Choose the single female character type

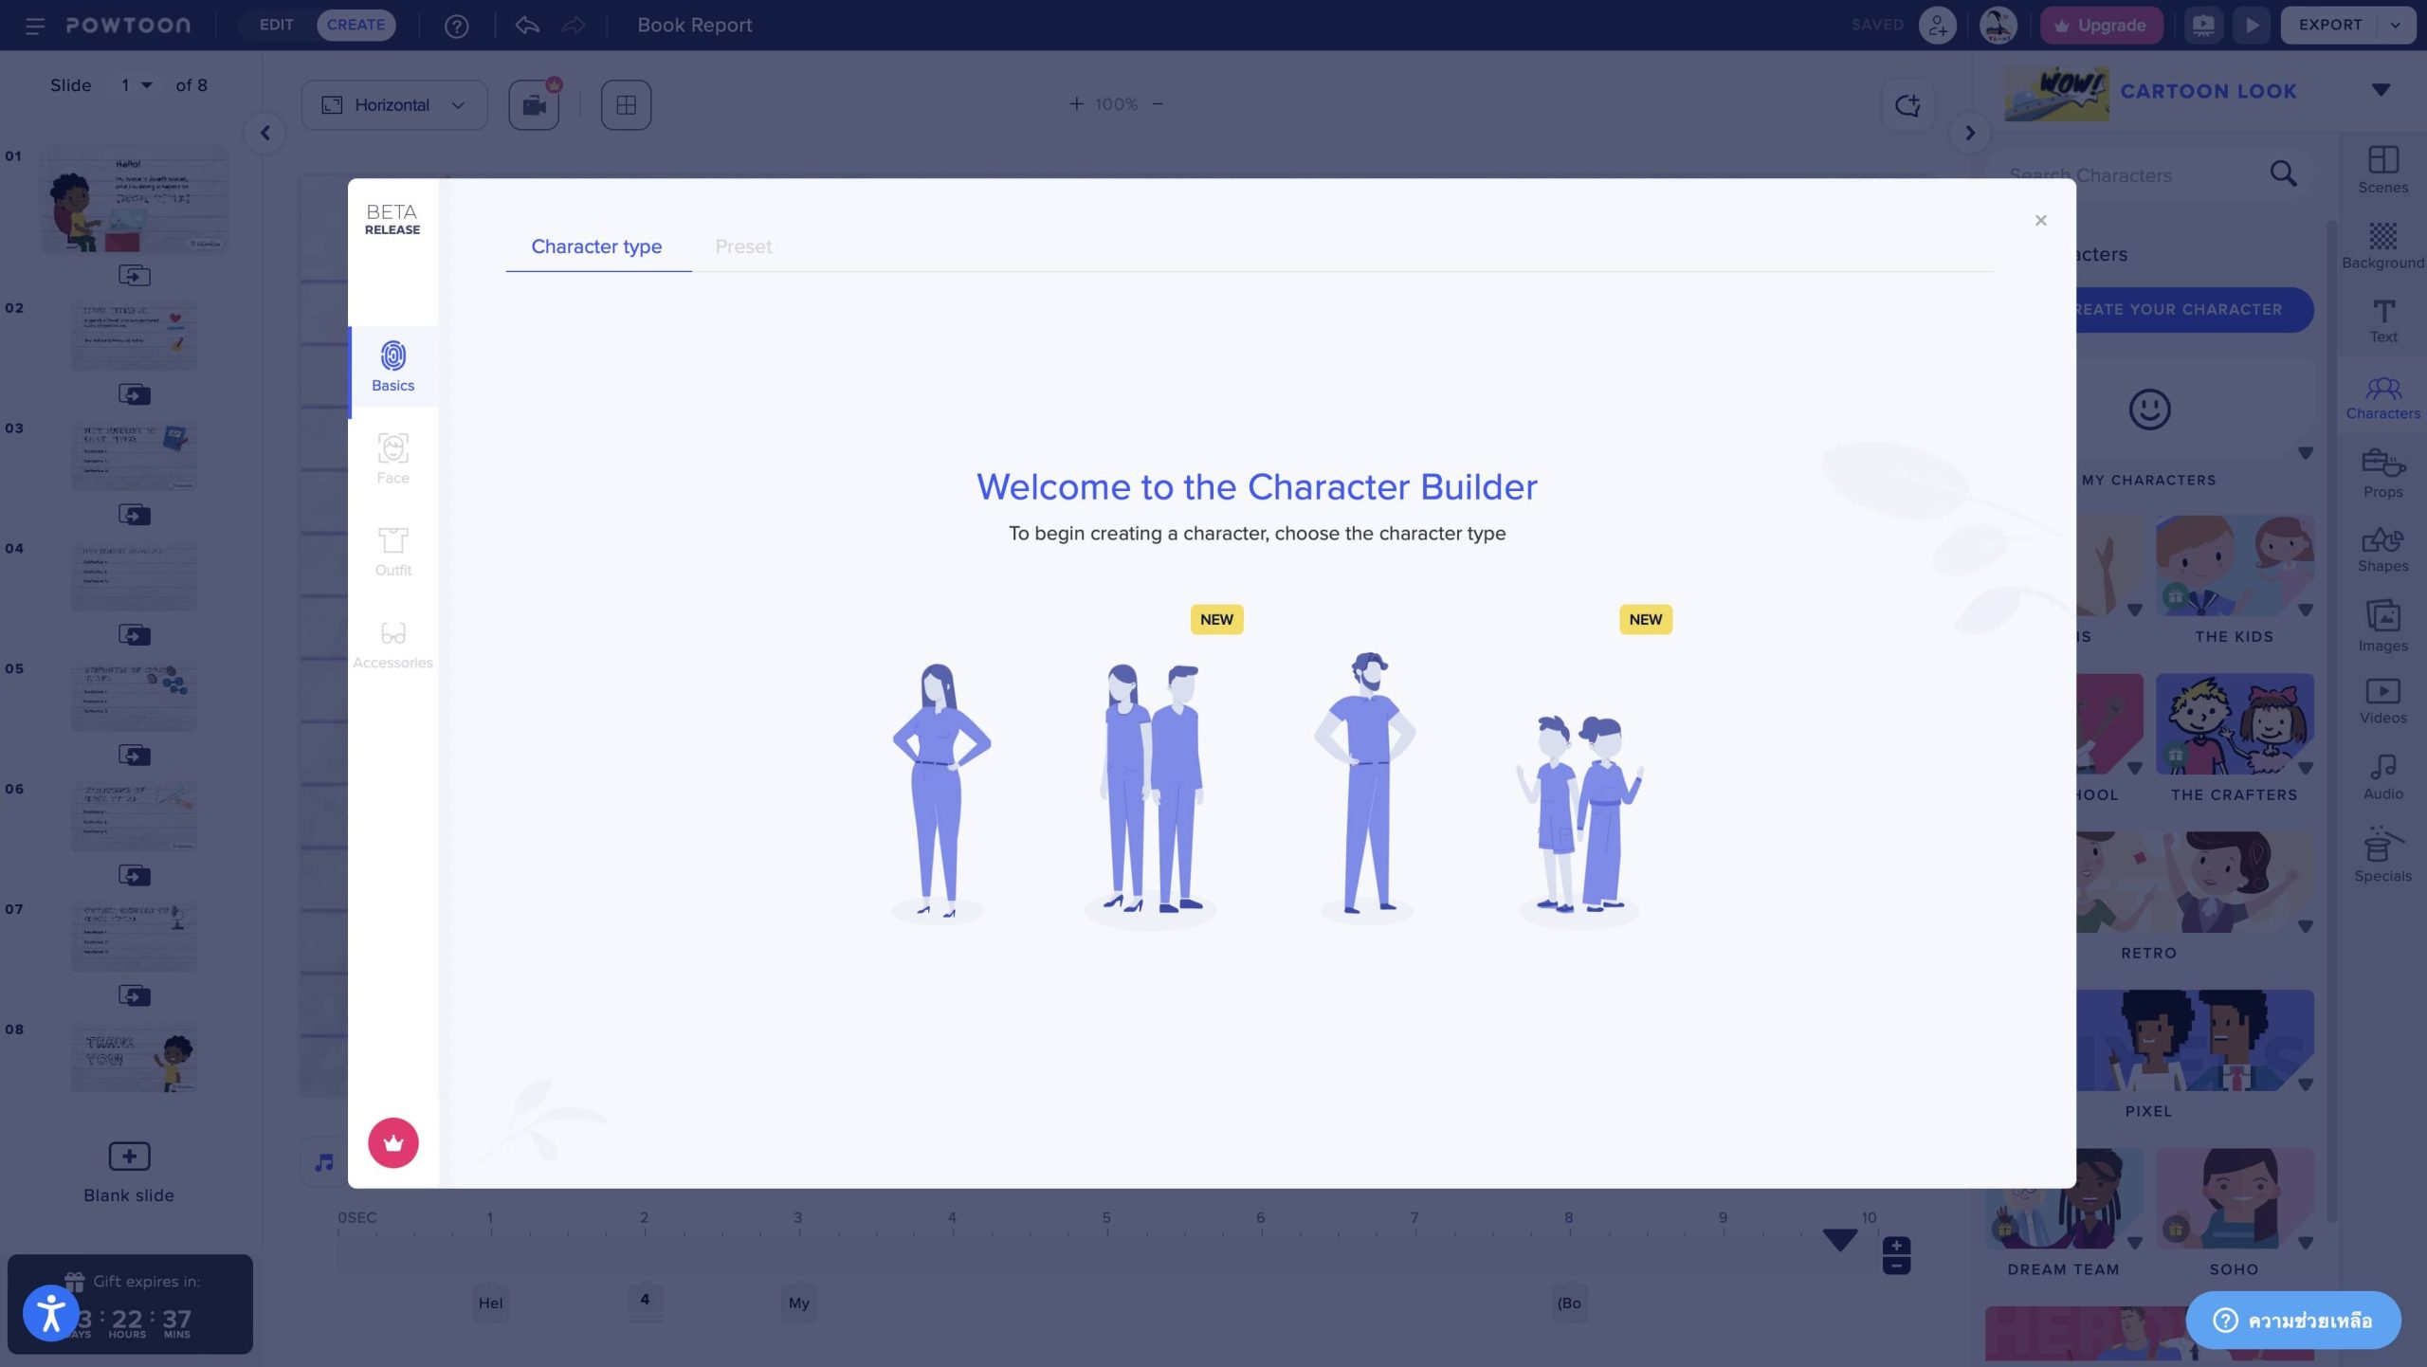pyautogui.click(x=939, y=789)
